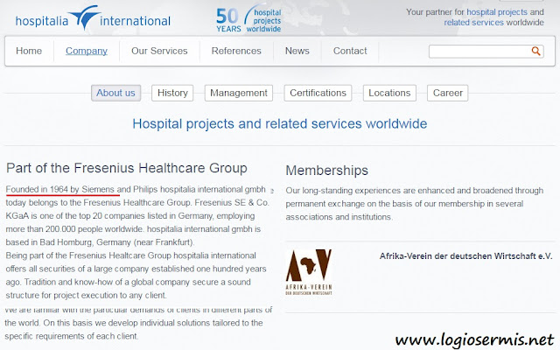The image size is (560, 350).
Task: Click heading 'Hospital projects and related services worldwide'
Action: click(x=280, y=123)
